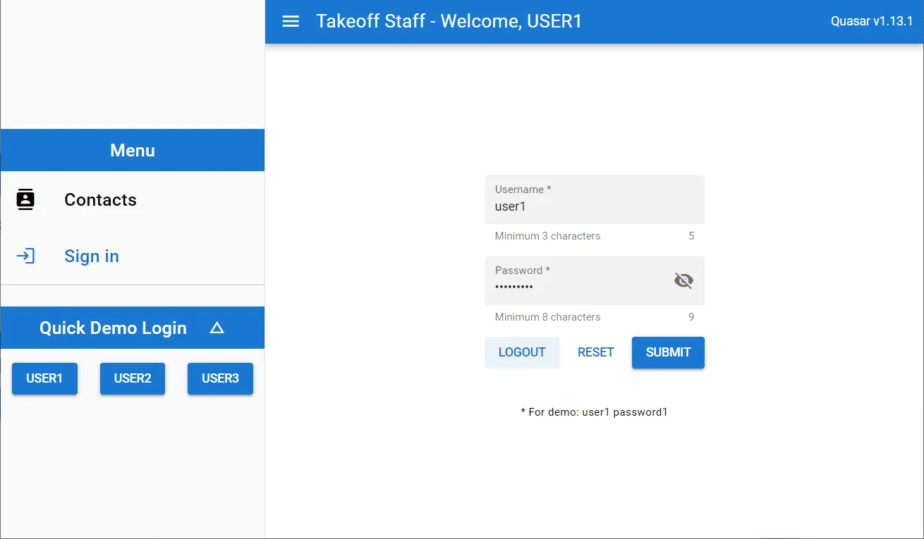Viewport: 924px width, 539px height.
Task: Click the Sign in arrow icon
Action: click(25, 256)
